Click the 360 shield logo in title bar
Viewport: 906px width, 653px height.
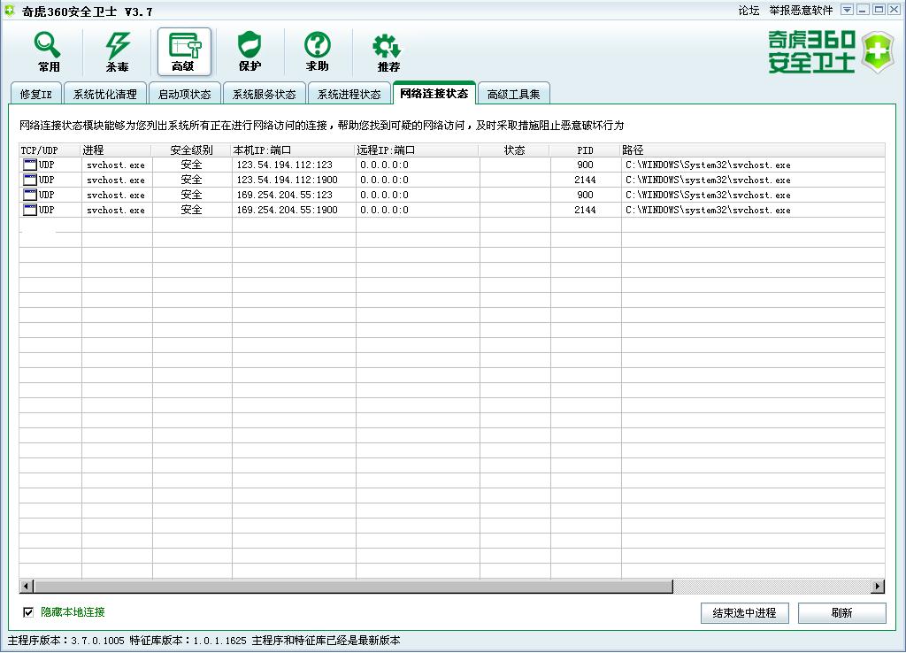click(9, 11)
